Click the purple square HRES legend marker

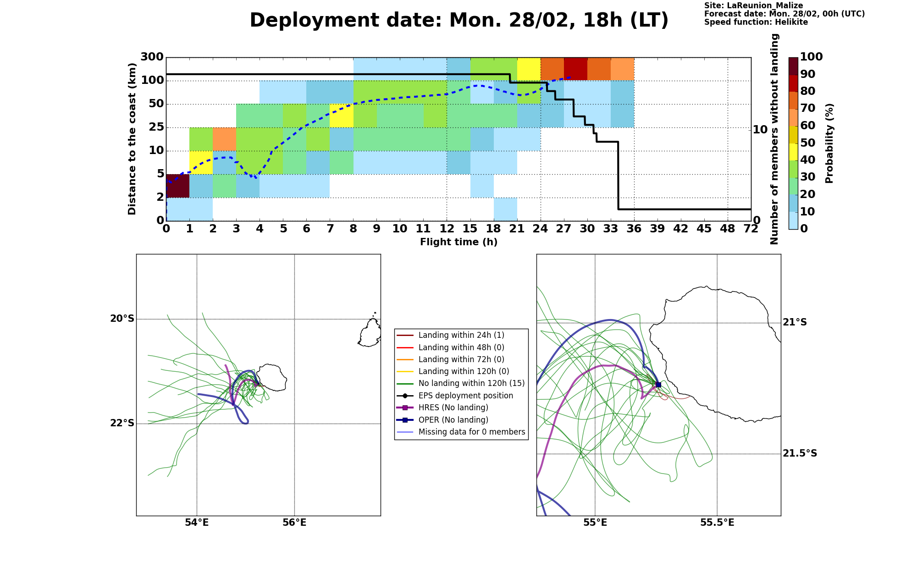coord(405,408)
